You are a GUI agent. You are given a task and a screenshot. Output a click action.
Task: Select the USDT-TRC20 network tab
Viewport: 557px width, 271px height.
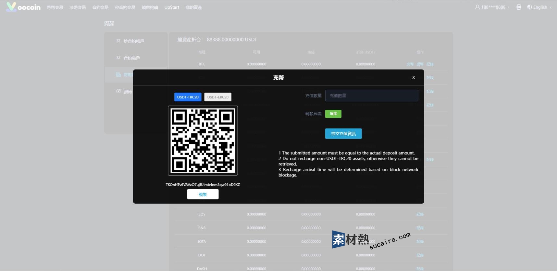(188, 97)
